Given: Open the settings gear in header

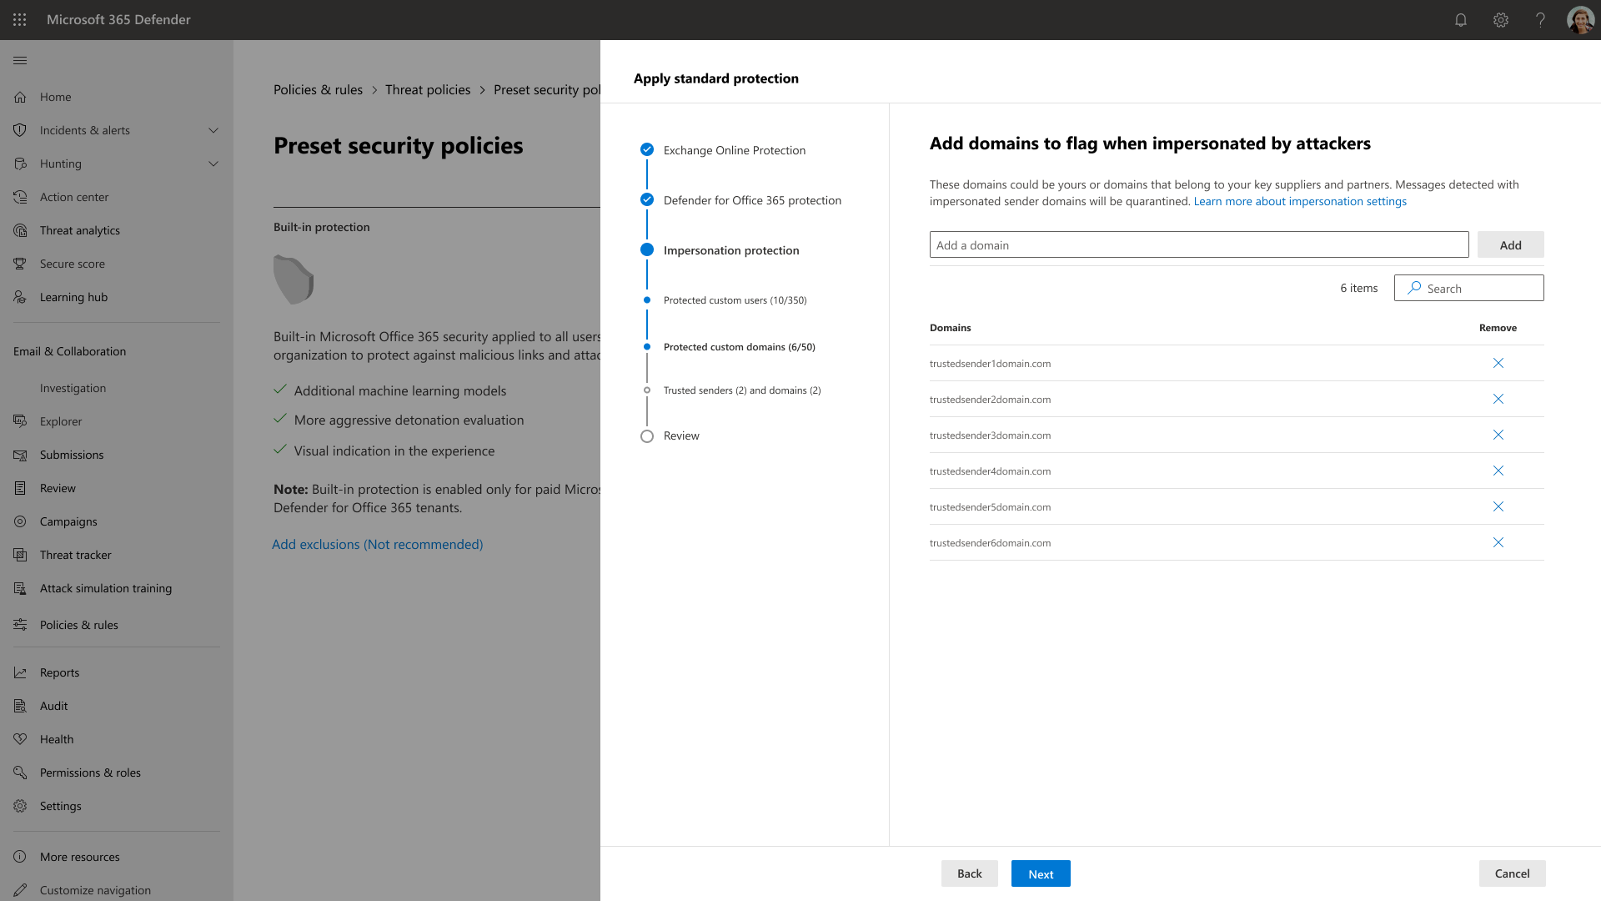Looking at the screenshot, I should coord(1501,20).
